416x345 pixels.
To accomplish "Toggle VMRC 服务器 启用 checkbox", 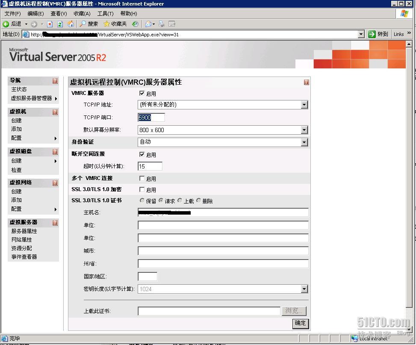I will pos(142,93).
